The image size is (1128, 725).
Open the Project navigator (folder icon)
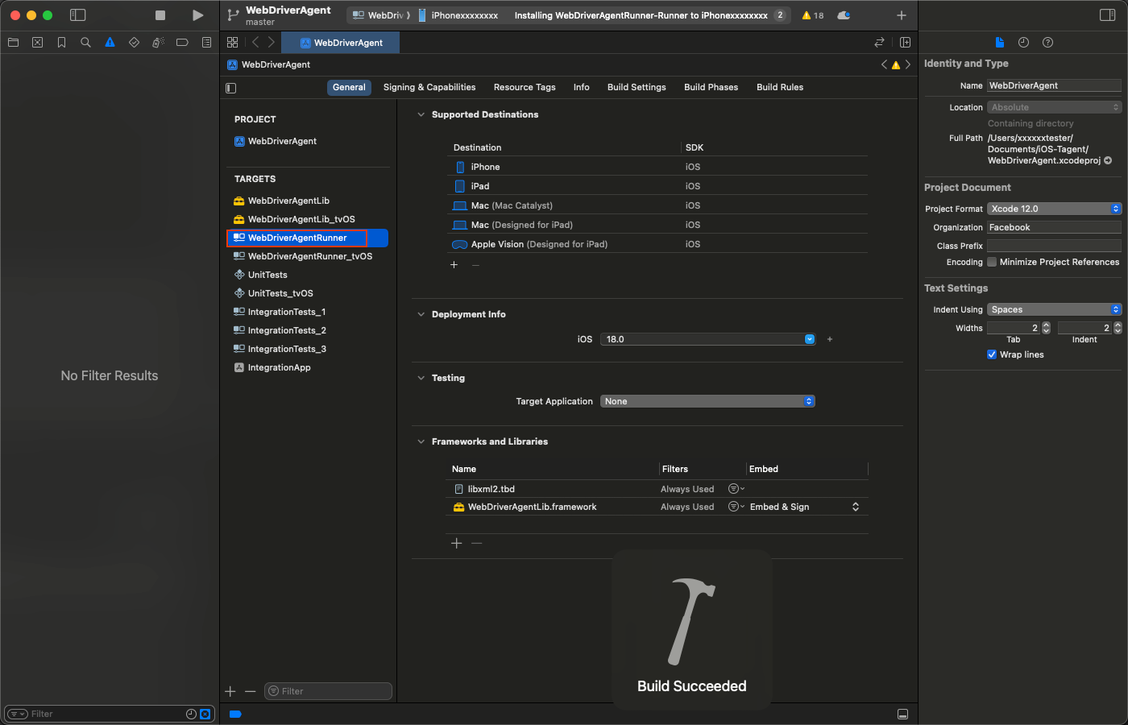click(x=13, y=43)
